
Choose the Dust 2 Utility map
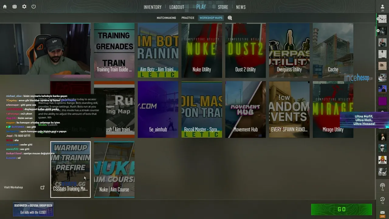246,50
